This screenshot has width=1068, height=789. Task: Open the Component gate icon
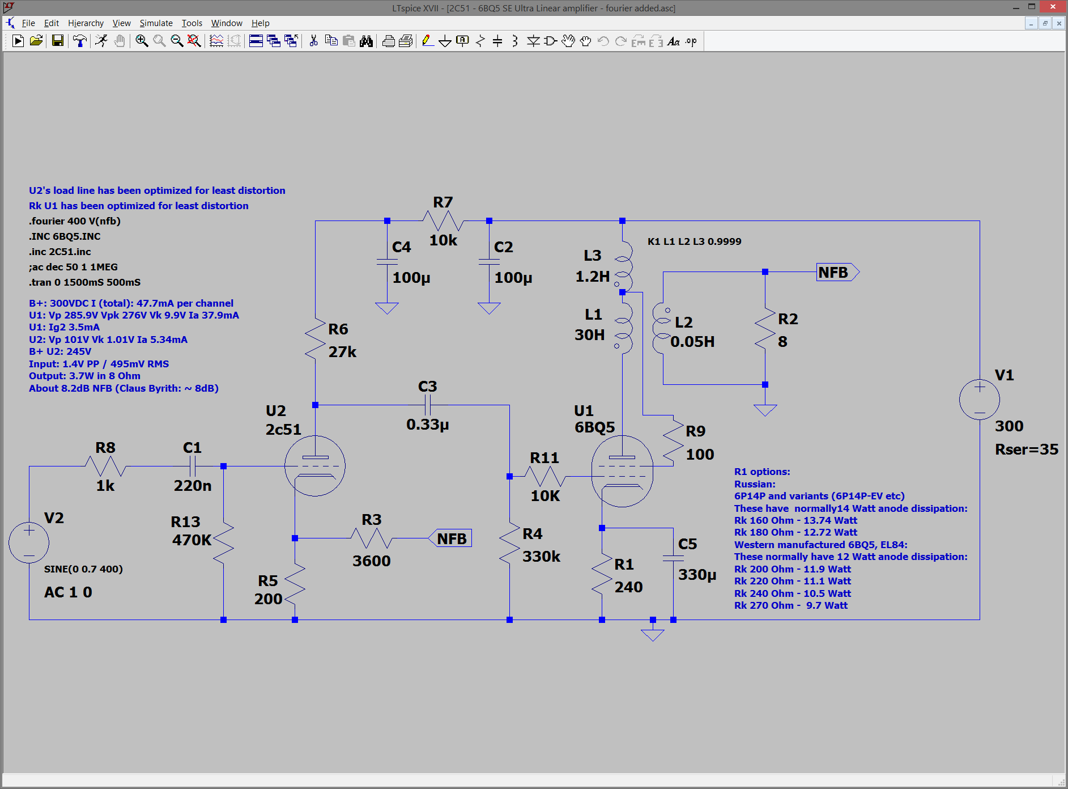[x=551, y=41]
